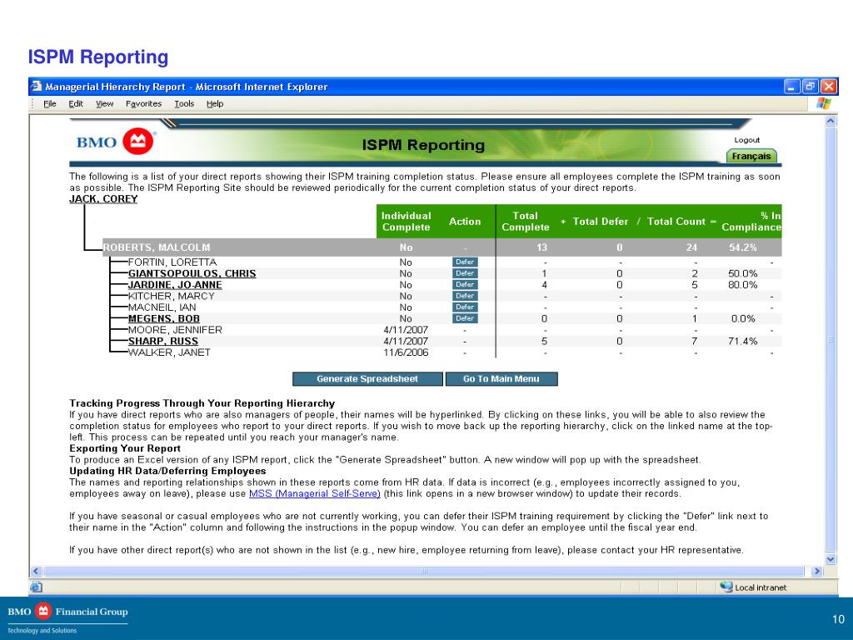This screenshot has height=640, width=853.
Task: Click the WALKER, JANET name
Action: (x=169, y=352)
